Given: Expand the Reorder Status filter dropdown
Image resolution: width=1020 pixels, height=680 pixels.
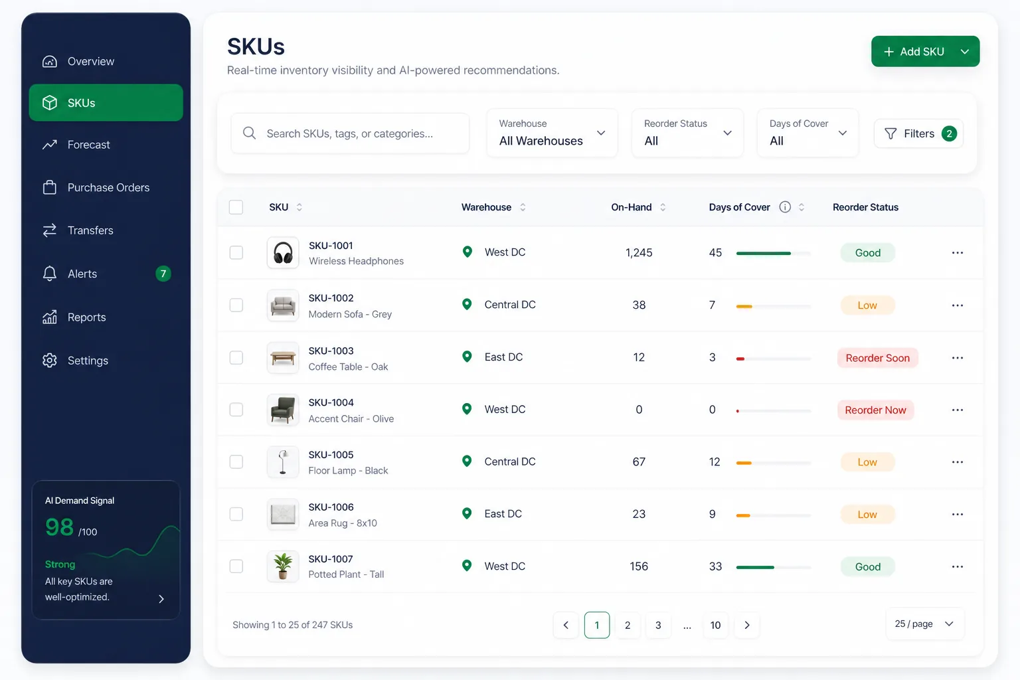Looking at the screenshot, I should tap(687, 133).
